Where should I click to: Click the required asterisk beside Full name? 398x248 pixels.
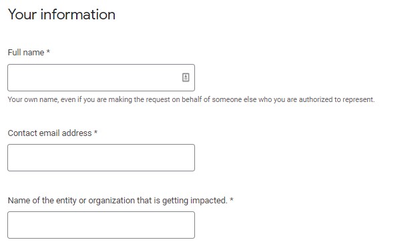(48, 52)
